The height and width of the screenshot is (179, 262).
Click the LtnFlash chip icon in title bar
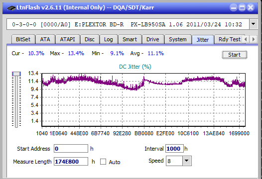[x=11, y=7]
